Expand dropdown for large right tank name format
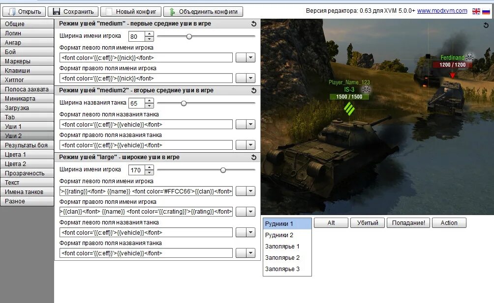Image resolution: width=494 pixels, height=303 pixels. point(250,253)
